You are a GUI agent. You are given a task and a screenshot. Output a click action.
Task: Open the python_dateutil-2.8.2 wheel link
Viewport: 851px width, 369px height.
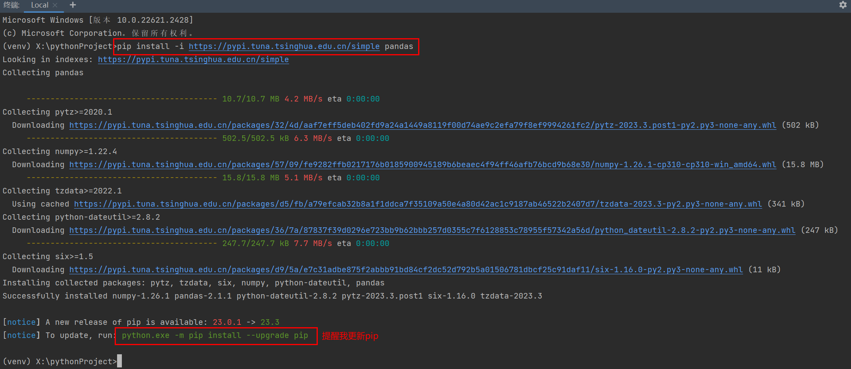432,230
